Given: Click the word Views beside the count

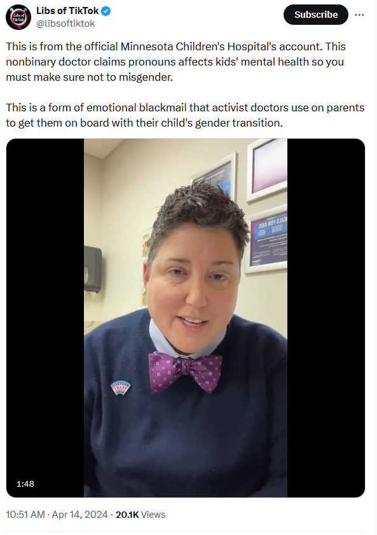Looking at the screenshot, I should (x=153, y=515).
